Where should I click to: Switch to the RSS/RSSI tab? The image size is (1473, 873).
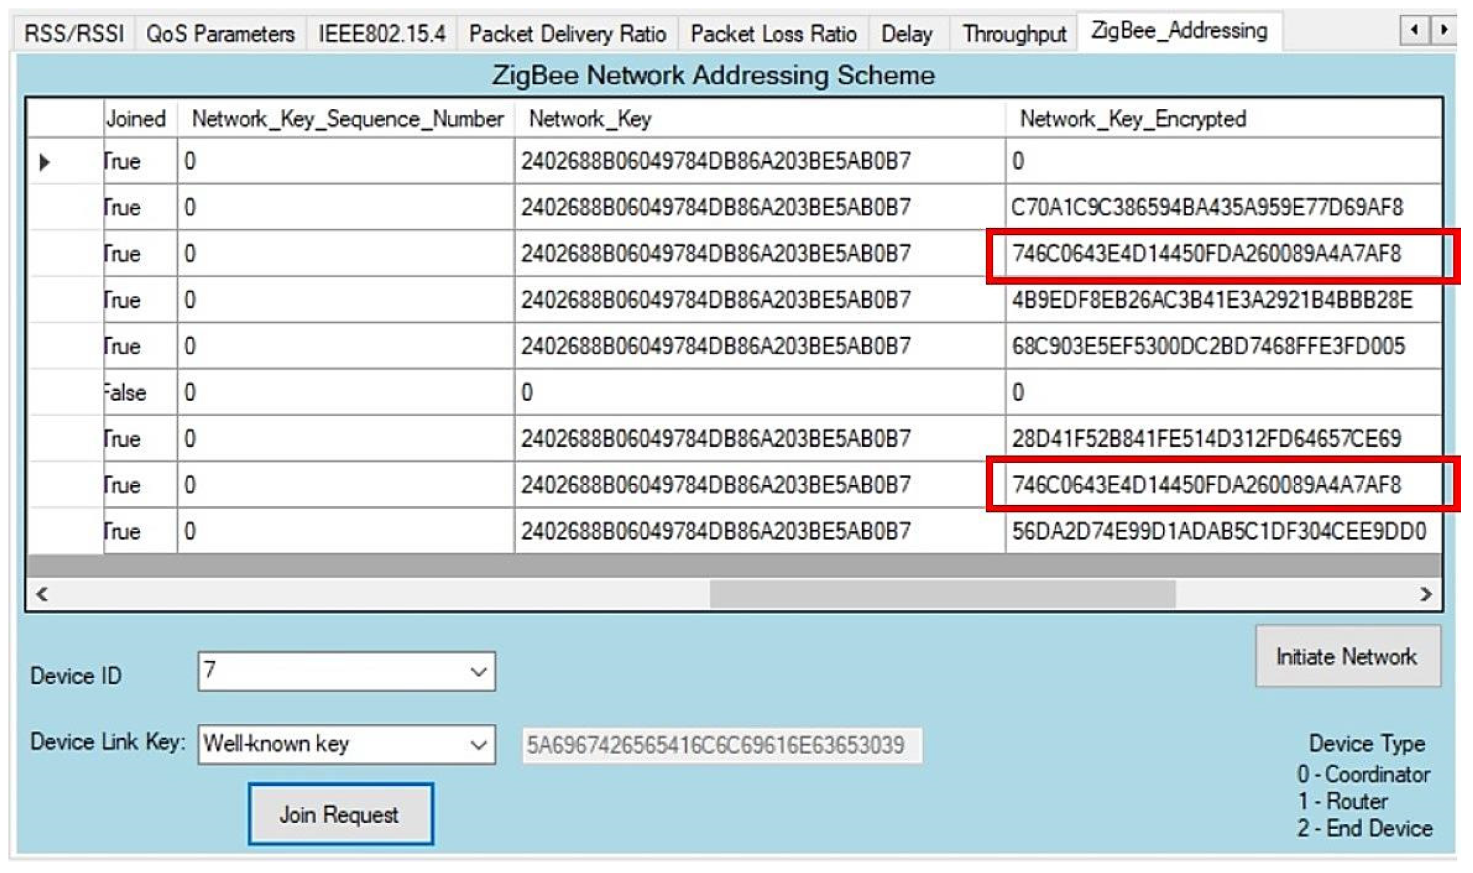pos(73,33)
